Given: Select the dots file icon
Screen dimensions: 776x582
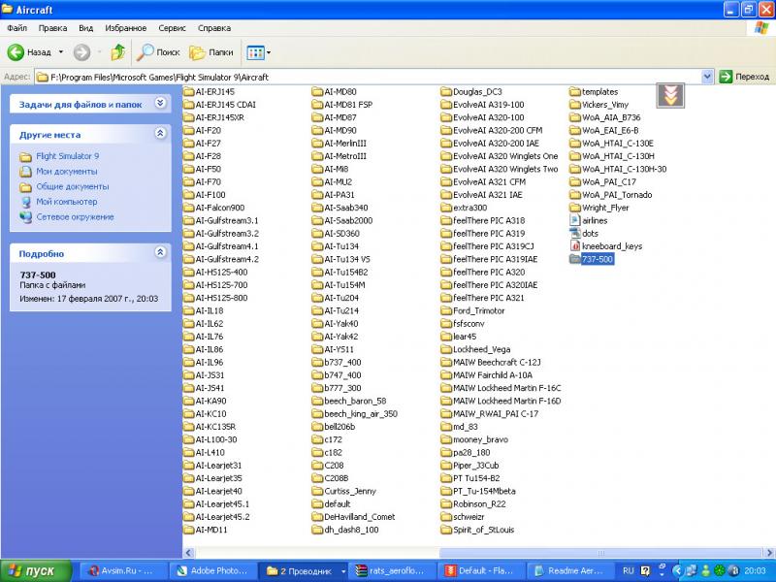Looking at the screenshot, I should coord(574,233).
